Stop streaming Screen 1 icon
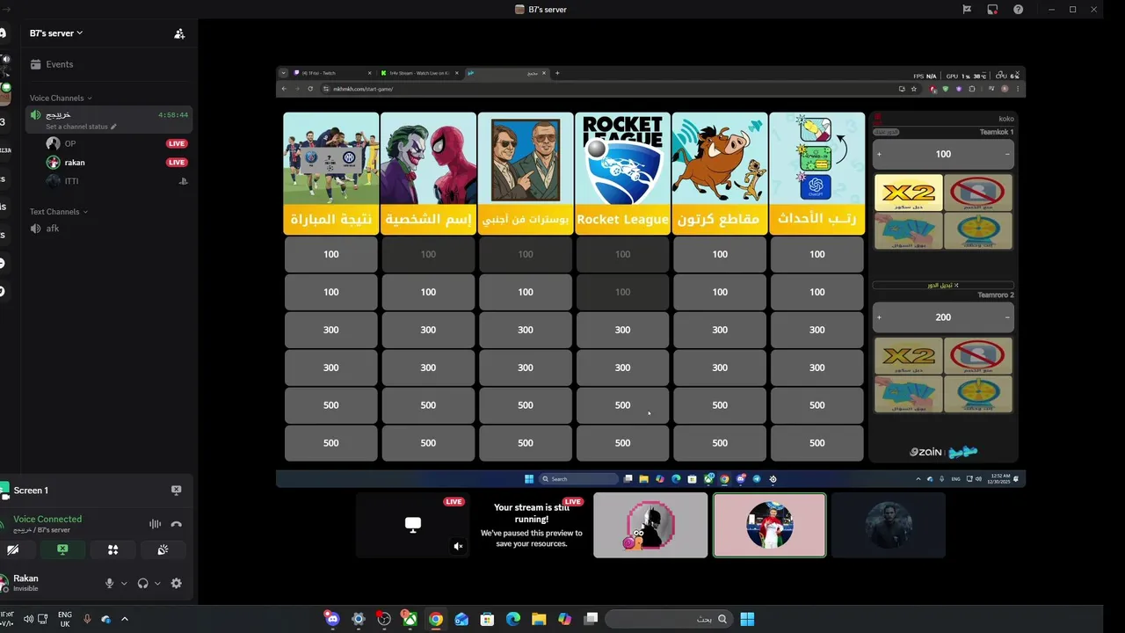 (x=176, y=491)
